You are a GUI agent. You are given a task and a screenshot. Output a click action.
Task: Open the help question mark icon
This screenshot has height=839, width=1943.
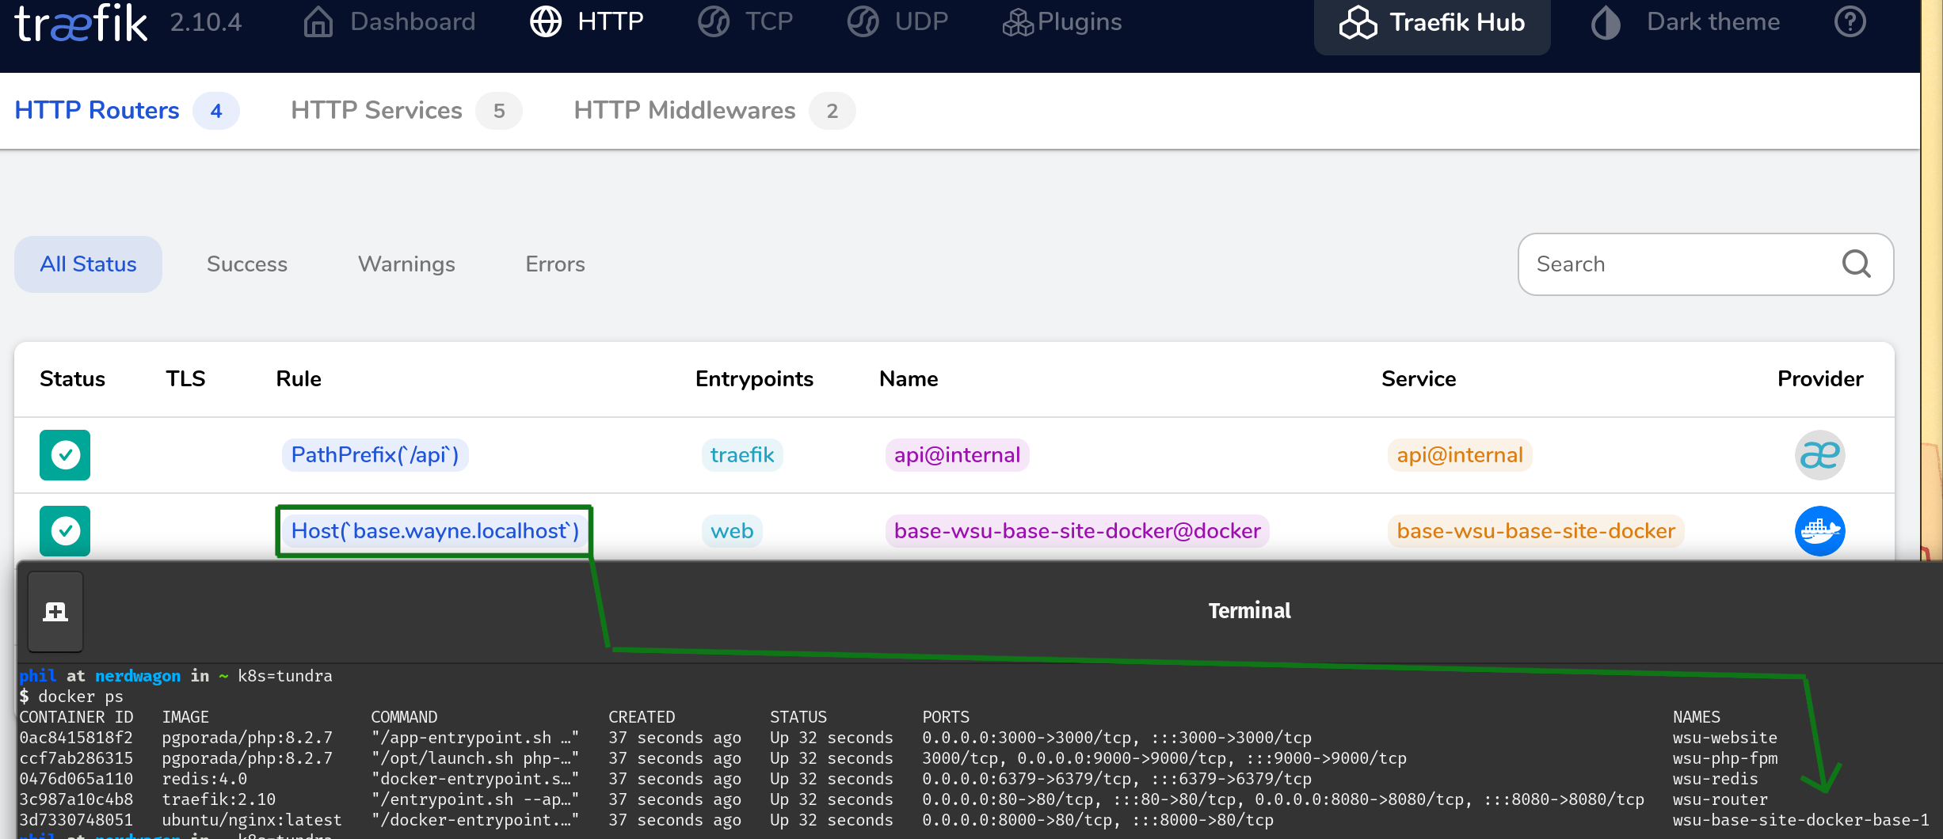point(1850,22)
